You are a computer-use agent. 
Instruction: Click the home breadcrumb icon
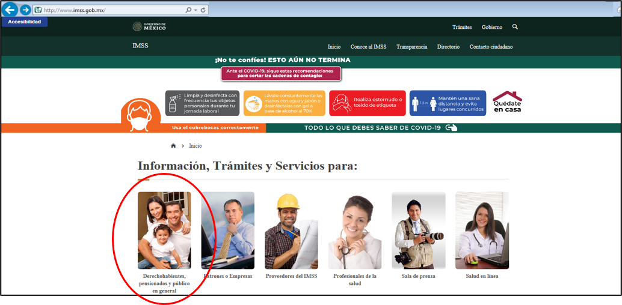(x=173, y=146)
